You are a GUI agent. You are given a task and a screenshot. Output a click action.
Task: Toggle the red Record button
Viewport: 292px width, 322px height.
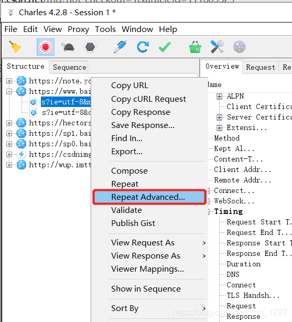pyautogui.click(x=46, y=47)
